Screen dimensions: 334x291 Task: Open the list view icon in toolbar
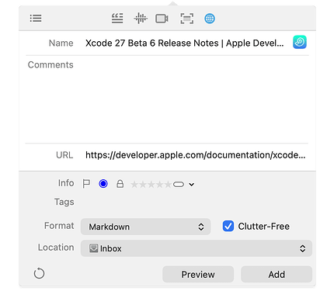point(36,19)
